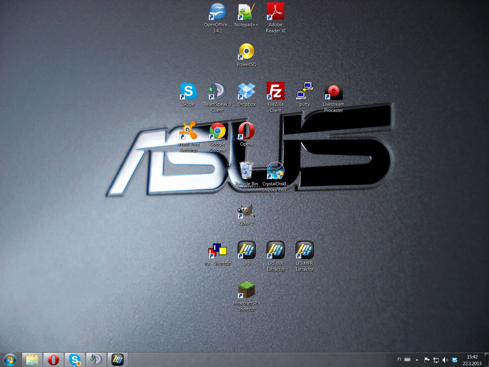This screenshot has width=489, height=367.
Task: Open the Windows Start menu
Action: [x=10, y=359]
